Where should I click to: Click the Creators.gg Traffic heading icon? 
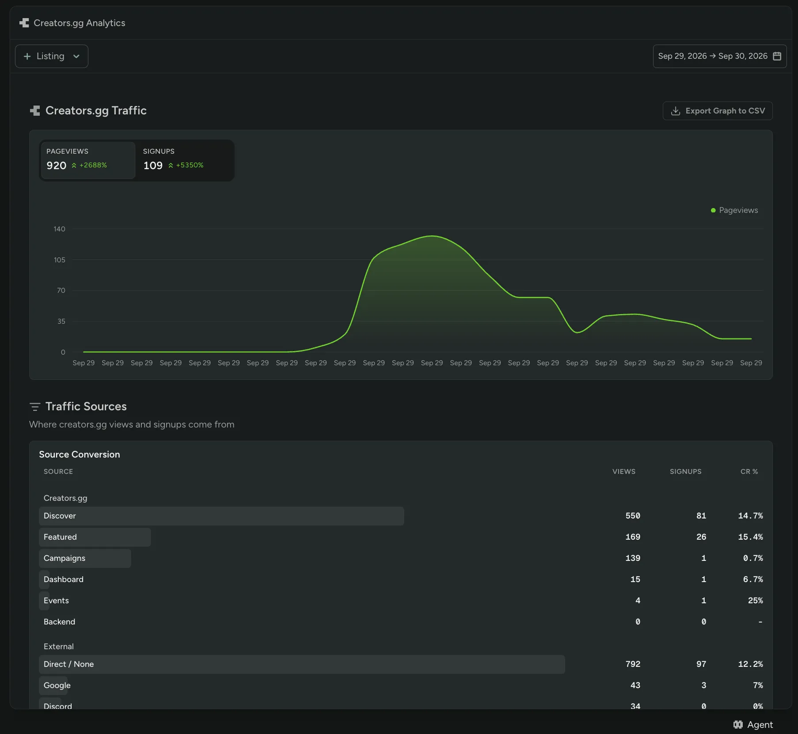tap(35, 110)
